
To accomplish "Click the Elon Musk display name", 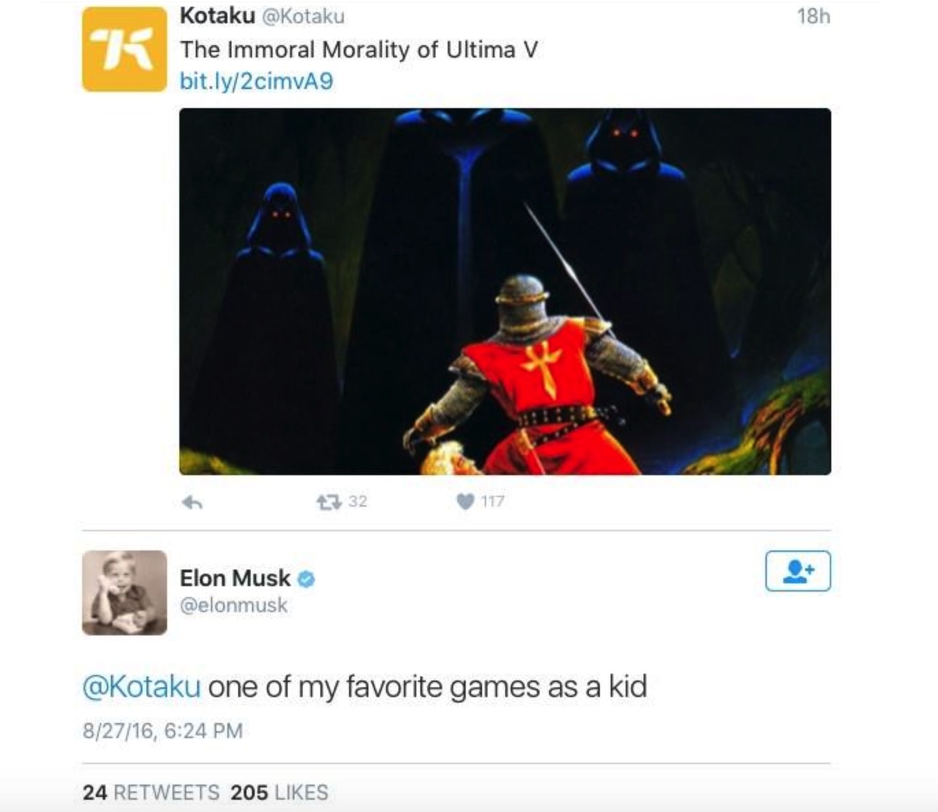I will (x=235, y=579).
